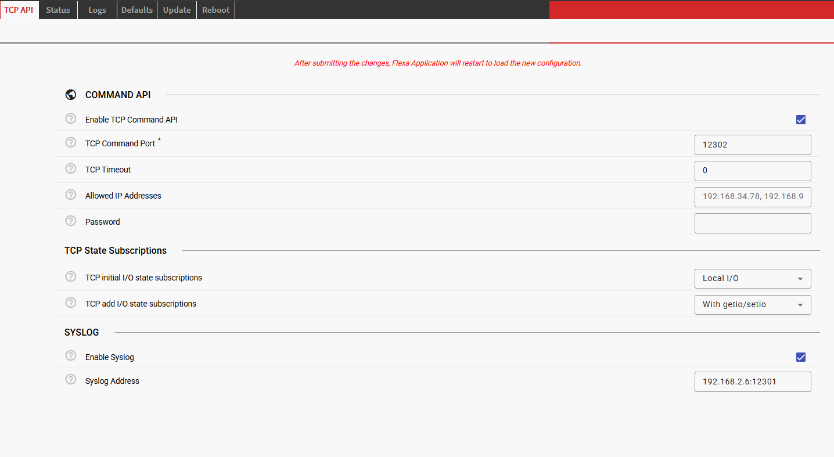
Task: Open the Logs tab
Action: click(x=97, y=10)
